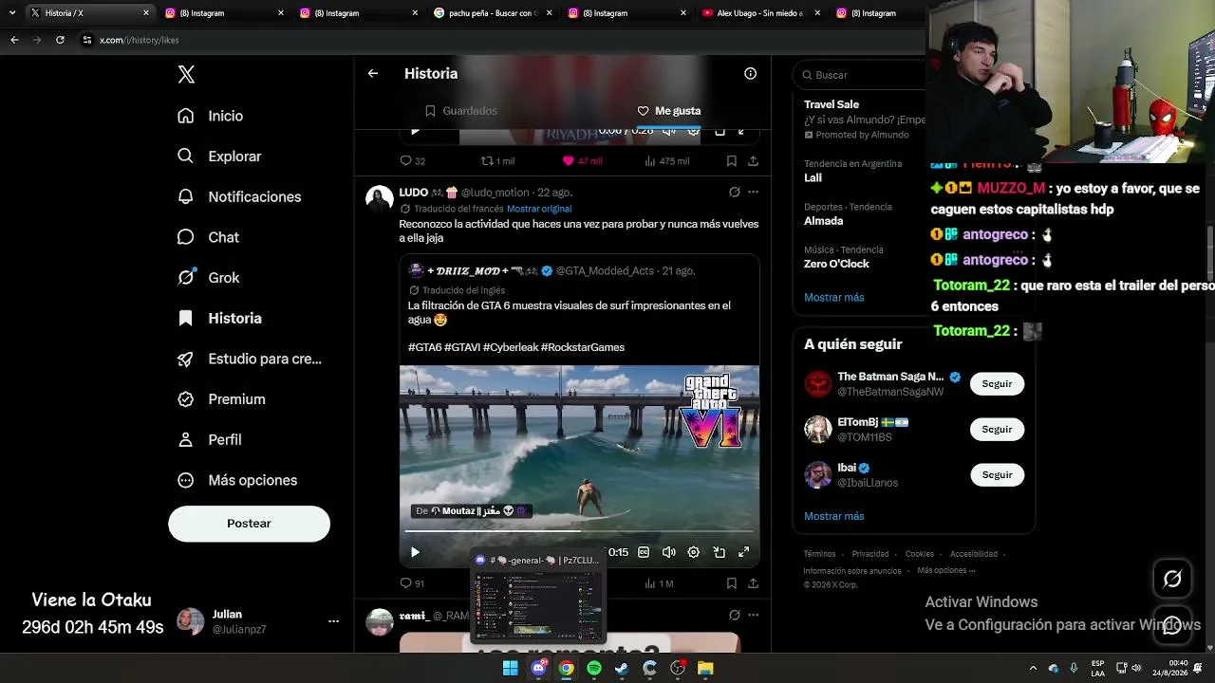Click the @GTA_Modded_Acts handle in quoted post

pyautogui.click(x=605, y=271)
